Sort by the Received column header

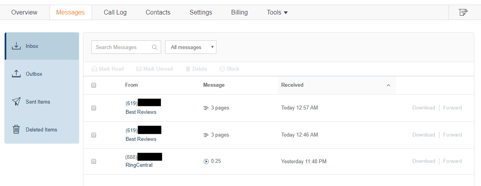(292, 85)
